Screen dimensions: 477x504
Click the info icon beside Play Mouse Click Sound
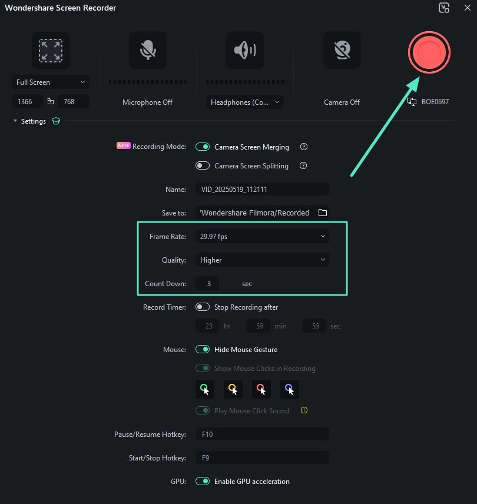pos(304,410)
